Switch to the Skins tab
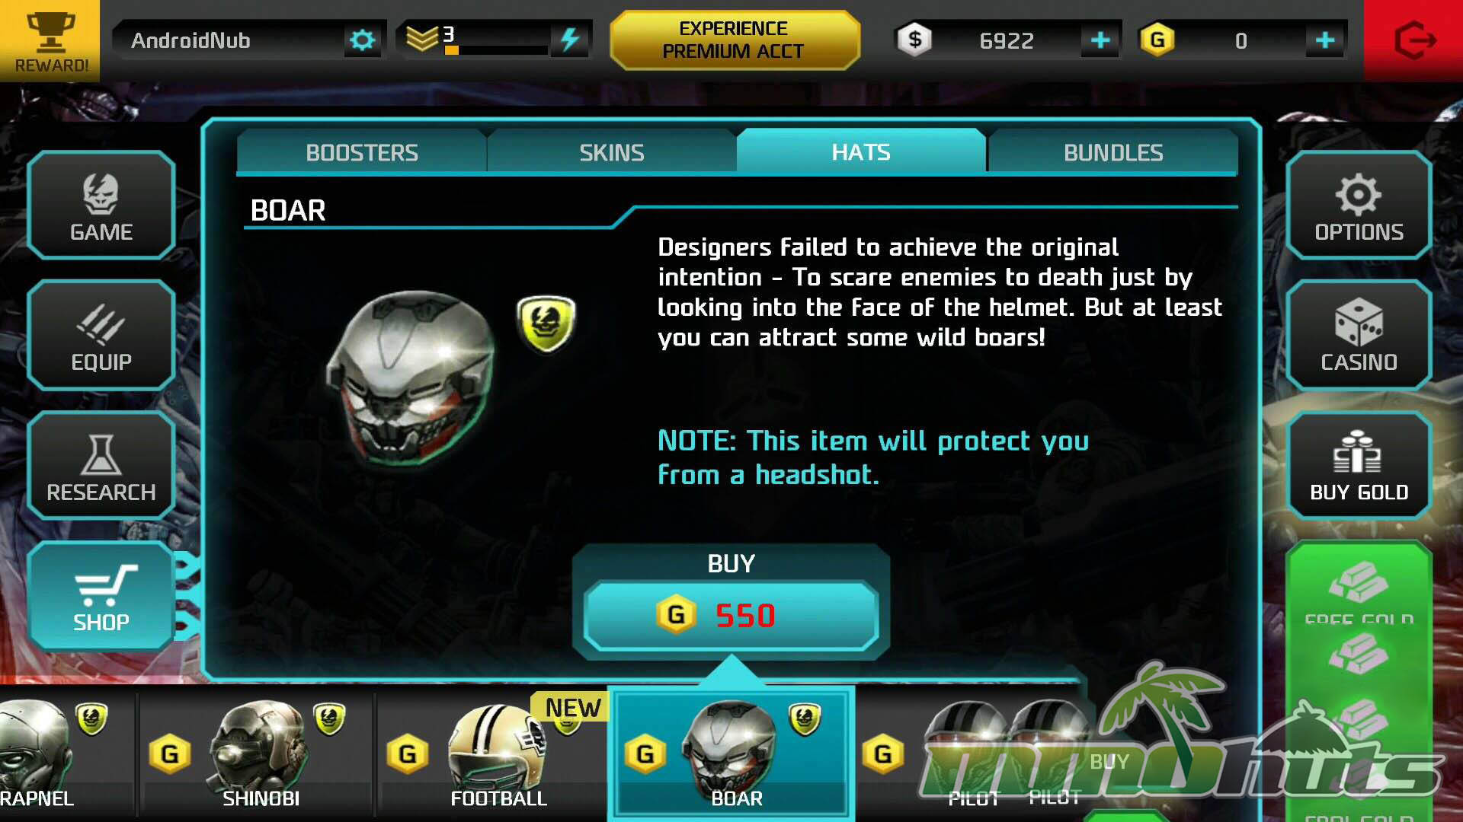Screen dimensions: 1463x822 (x=612, y=152)
